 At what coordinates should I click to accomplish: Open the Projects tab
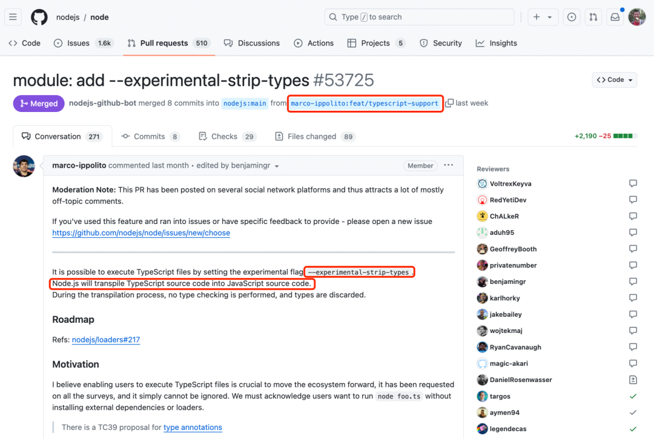tap(376, 43)
